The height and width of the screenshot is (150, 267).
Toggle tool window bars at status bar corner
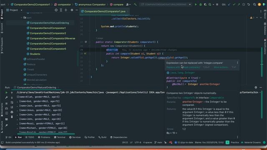pos(2,142)
